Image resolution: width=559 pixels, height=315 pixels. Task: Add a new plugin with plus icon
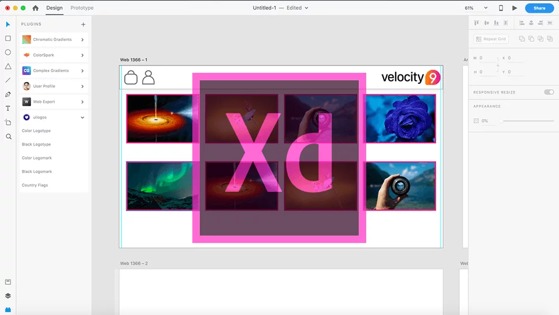click(83, 24)
